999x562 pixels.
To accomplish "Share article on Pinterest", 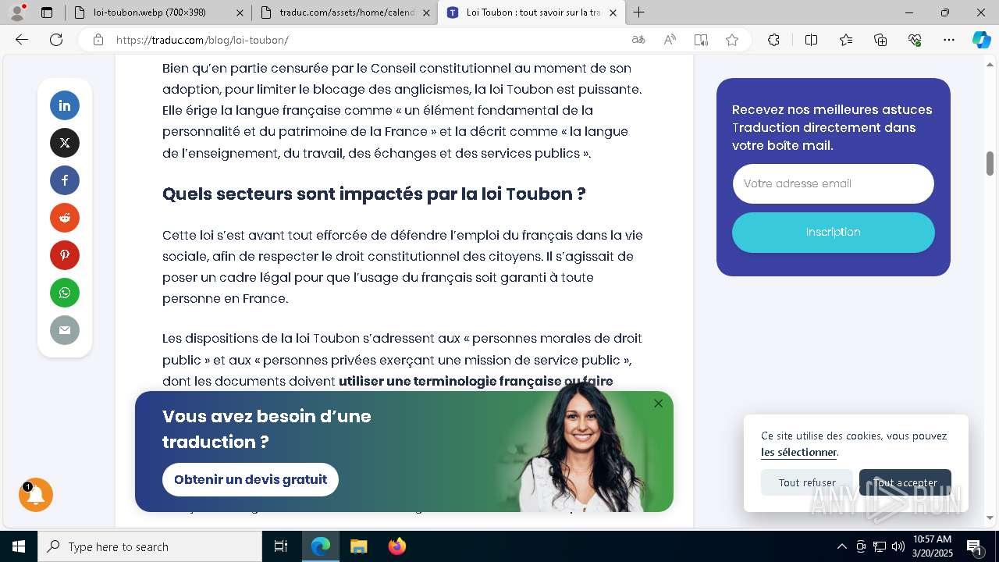I will point(65,255).
